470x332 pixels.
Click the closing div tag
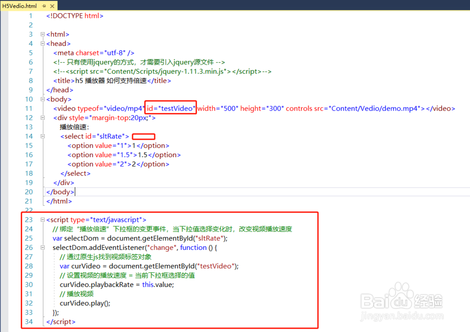[x=63, y=183]
